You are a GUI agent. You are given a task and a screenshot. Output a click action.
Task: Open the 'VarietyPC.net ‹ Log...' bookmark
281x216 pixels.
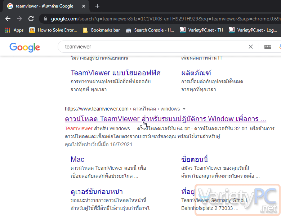click(253, 30)
